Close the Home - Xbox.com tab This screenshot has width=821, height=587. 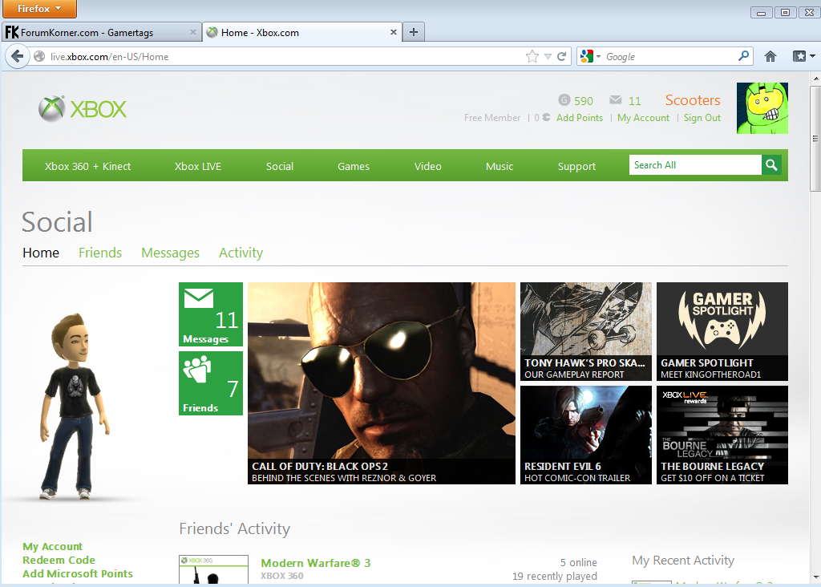pos(393,32)
